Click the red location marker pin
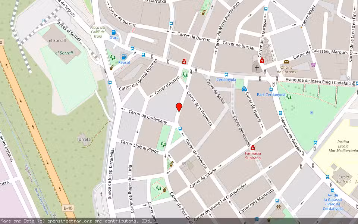358x224 pixels. [179, 107]
